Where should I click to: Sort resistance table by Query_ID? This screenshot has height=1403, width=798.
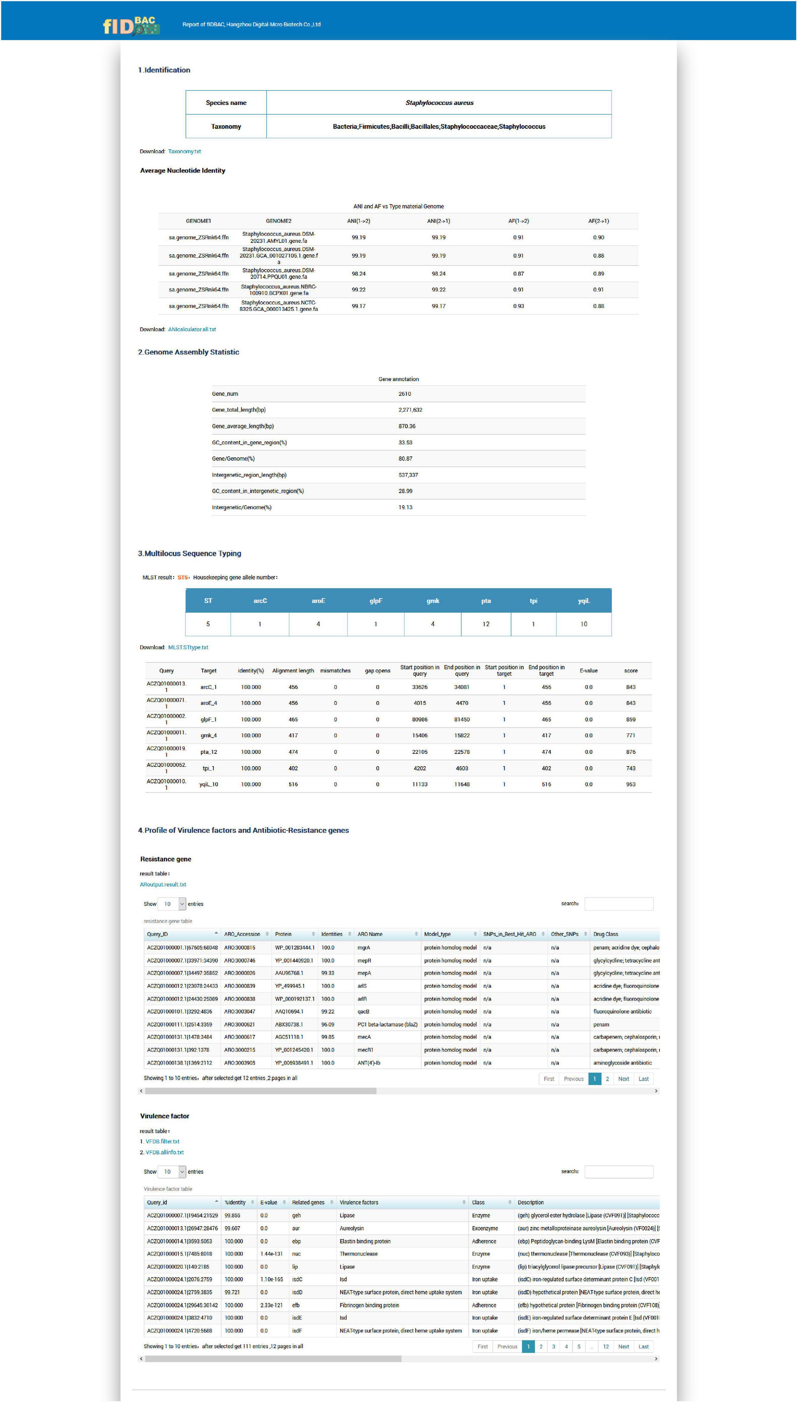pos(182,934)
